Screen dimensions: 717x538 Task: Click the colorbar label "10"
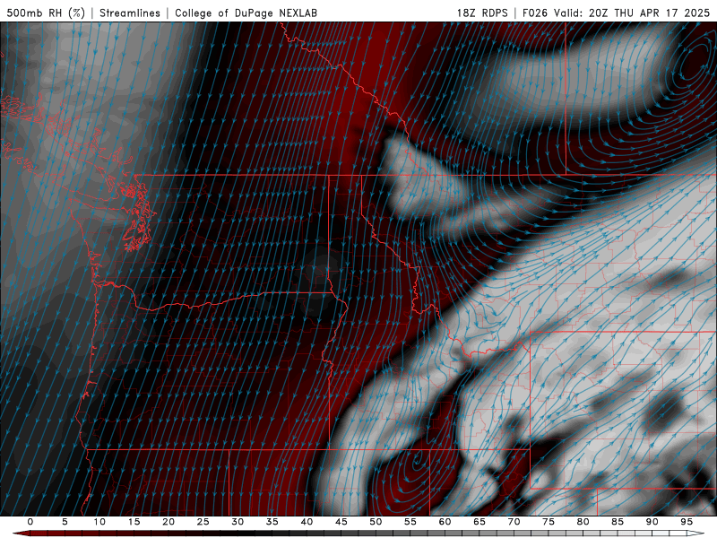(x=99, y=522)
